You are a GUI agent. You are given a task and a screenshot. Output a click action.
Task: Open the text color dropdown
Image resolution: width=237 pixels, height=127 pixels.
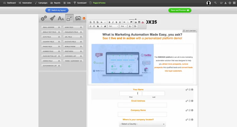click(x=130, y=26)
